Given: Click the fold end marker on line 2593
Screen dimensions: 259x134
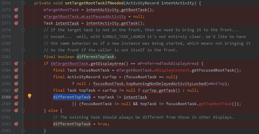Looking at the screenshot, I should 23,131.
